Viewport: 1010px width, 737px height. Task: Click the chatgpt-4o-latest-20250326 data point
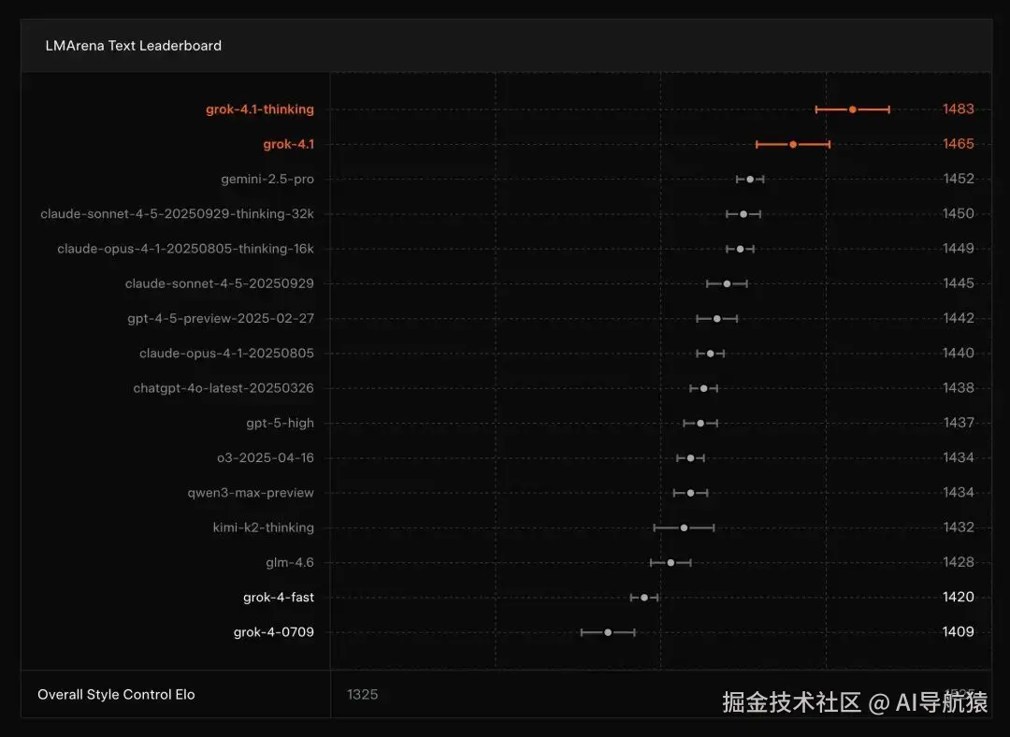pos(703,388)
